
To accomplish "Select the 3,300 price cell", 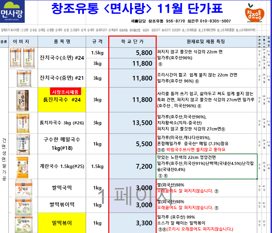I will click(x=132, y=223).
